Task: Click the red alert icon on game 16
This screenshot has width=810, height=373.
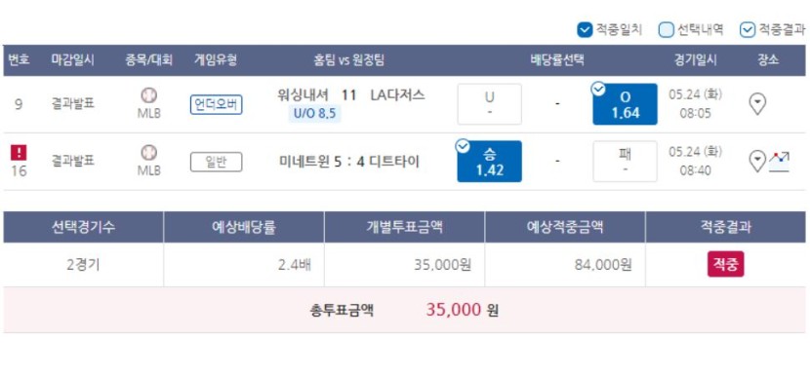Action: click(x=19, y=153)
